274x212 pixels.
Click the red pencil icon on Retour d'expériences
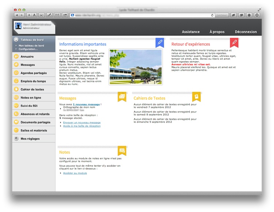tap(234, 43)
